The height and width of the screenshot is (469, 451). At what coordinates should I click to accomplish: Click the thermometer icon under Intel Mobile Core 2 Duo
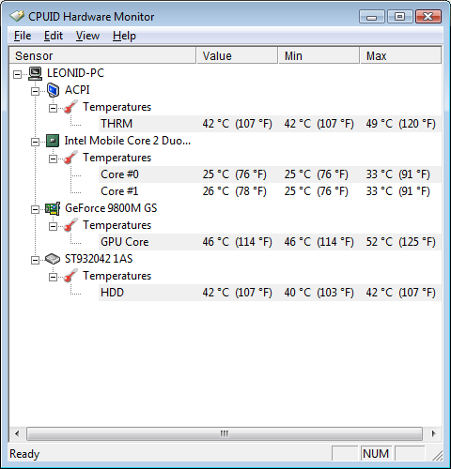[x=70, y=158]
